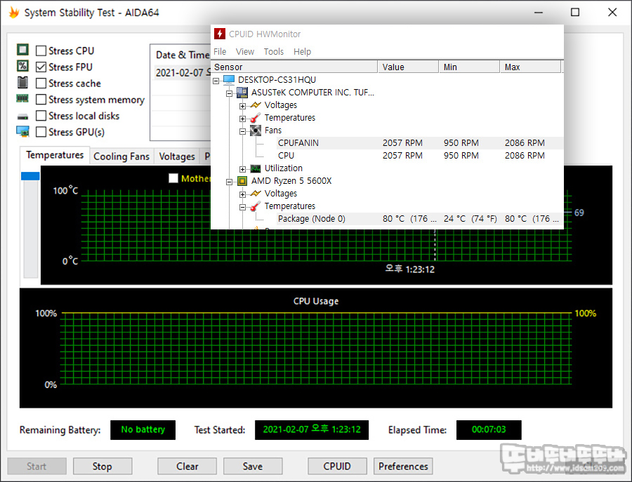Maximize the AIDA64 window
This screenshot has height=482, width=632.
tap(575, 13)
